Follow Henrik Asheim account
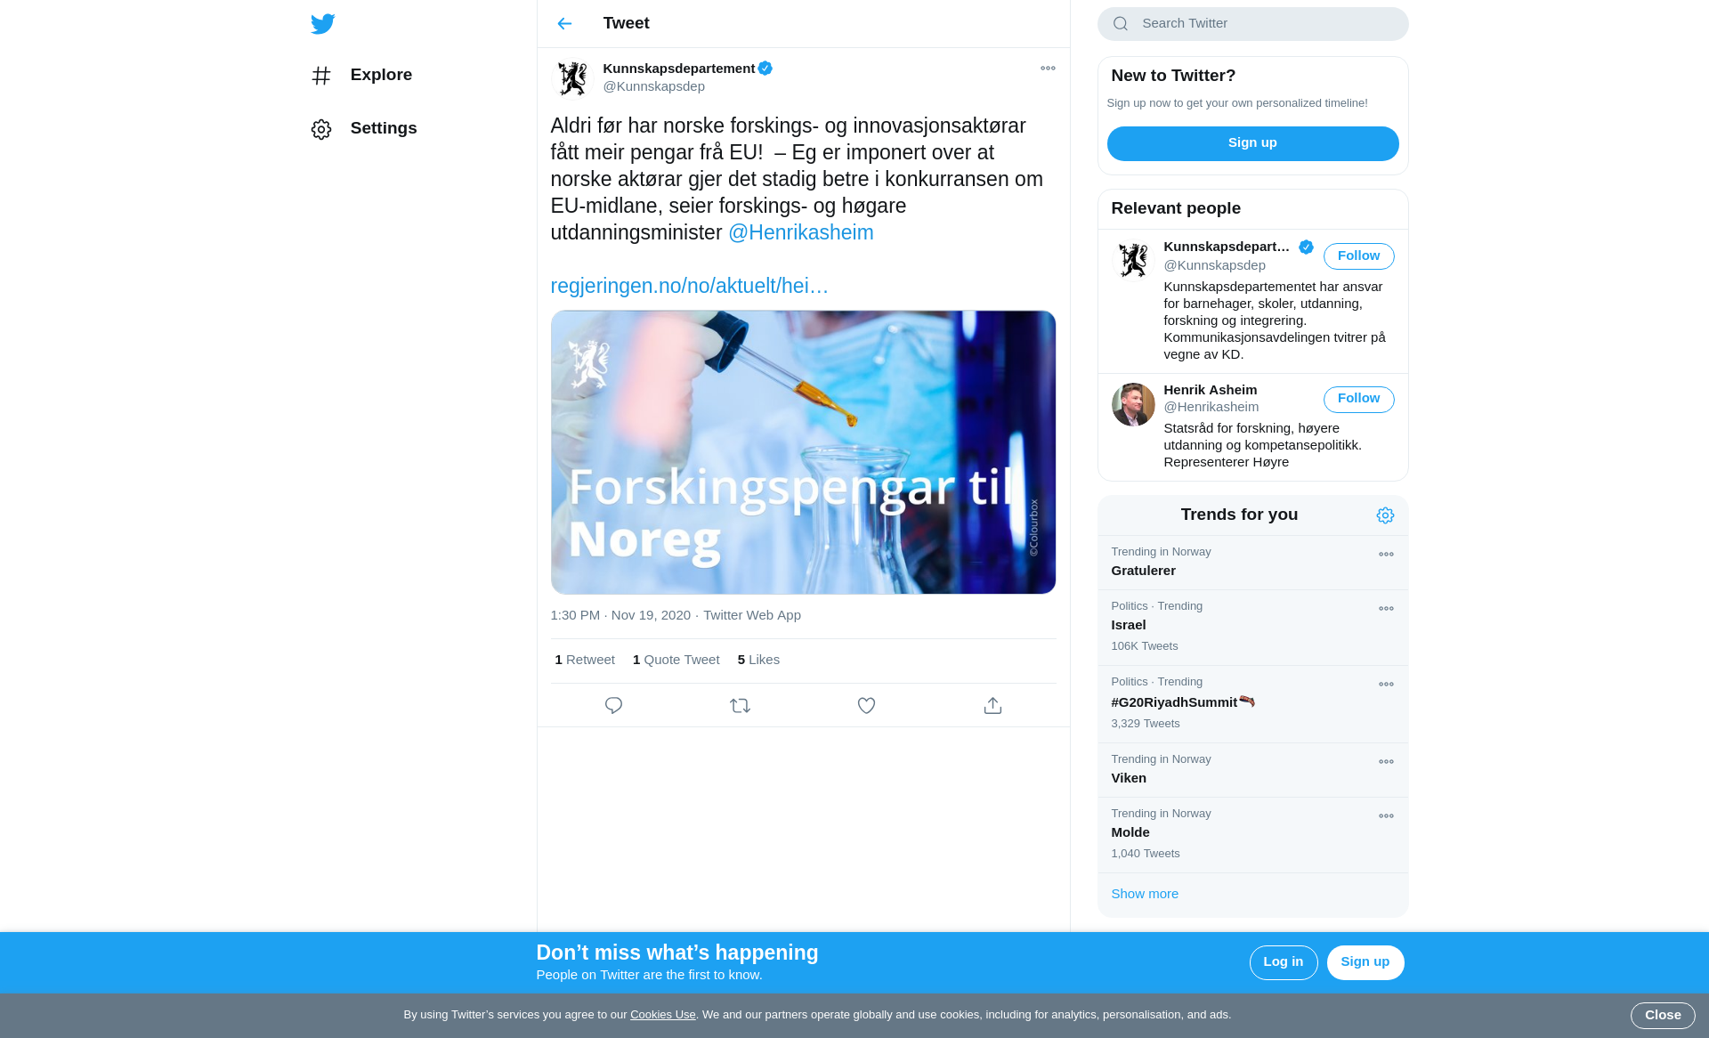 click(1358, 399)
